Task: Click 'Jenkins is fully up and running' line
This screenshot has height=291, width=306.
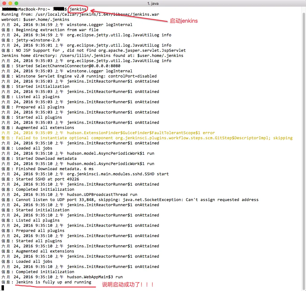Action: point(46,282)
